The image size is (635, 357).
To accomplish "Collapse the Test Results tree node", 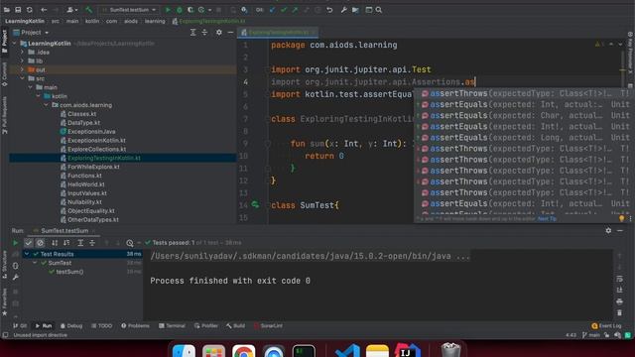I will click(x=27, y=254).
